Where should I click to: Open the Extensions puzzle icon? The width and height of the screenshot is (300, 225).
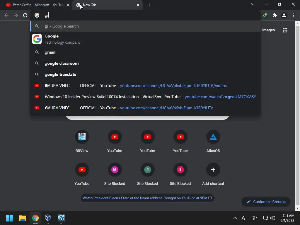coord(275,15)
